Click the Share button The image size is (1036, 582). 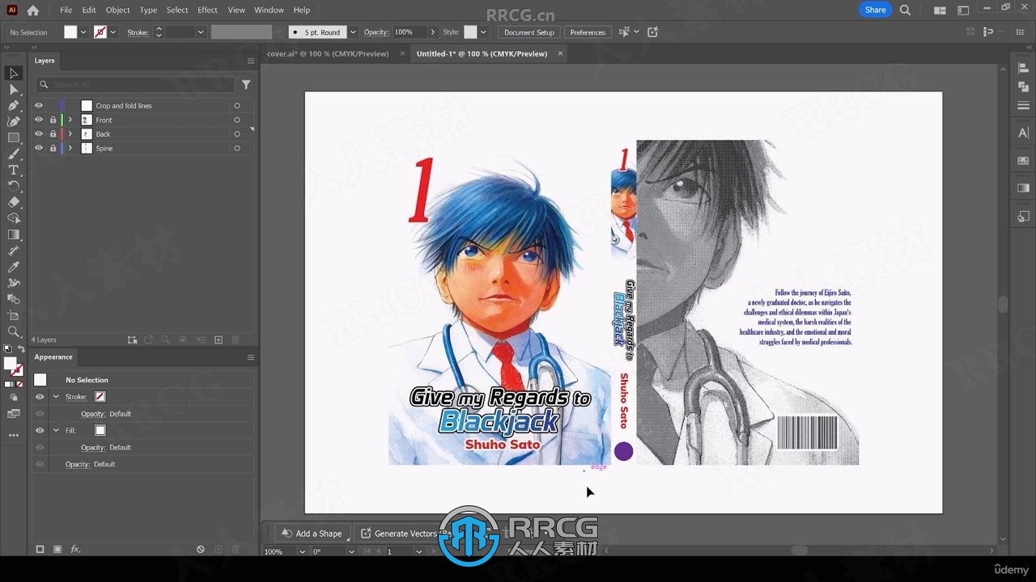click(875, 10)
